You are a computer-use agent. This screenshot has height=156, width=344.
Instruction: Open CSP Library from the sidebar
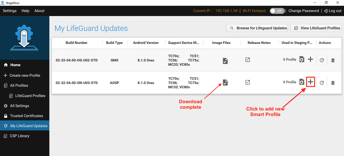coord(19,136)
